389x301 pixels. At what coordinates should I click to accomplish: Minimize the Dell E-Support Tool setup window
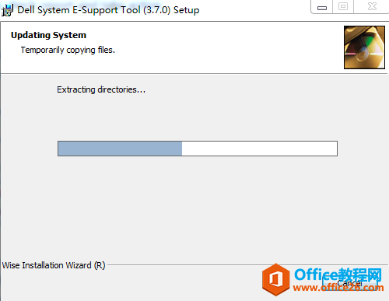pos(322,7)
